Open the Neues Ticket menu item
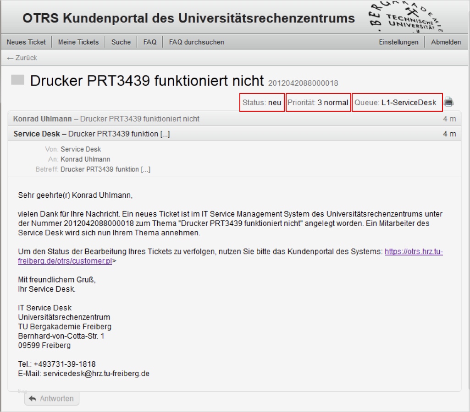 tap(27, 42)
